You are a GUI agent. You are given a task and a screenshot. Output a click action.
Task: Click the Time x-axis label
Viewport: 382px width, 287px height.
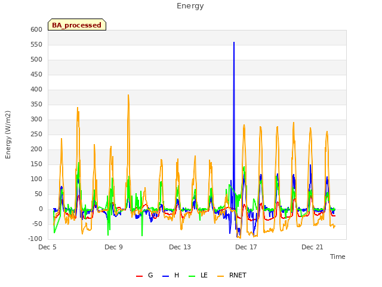(338, 257)
